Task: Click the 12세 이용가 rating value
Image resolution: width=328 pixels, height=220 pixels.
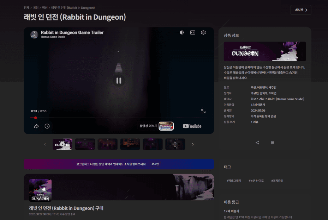Action: [258, 105]
